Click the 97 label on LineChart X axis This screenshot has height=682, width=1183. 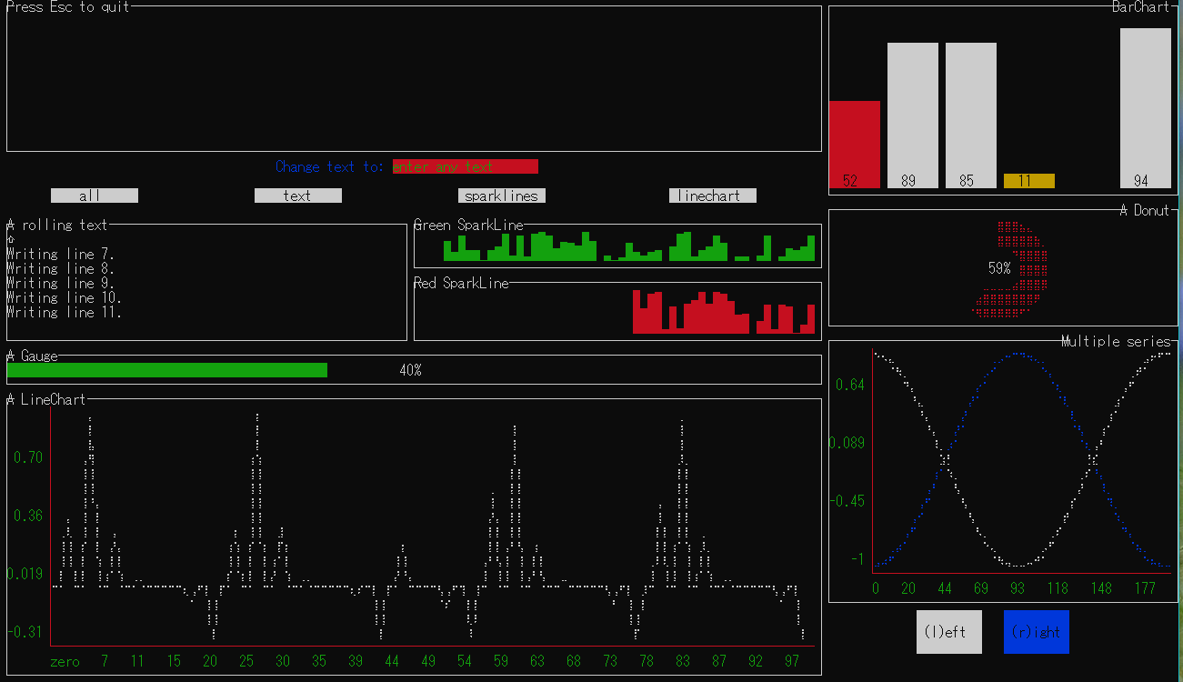(792, 661)
